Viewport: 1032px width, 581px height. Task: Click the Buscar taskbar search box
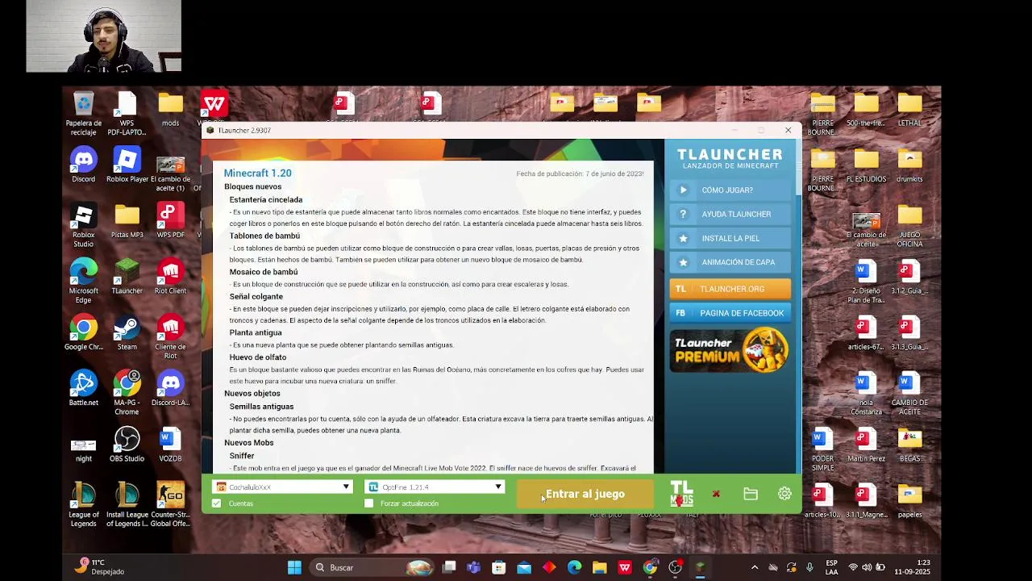[375, 568]
